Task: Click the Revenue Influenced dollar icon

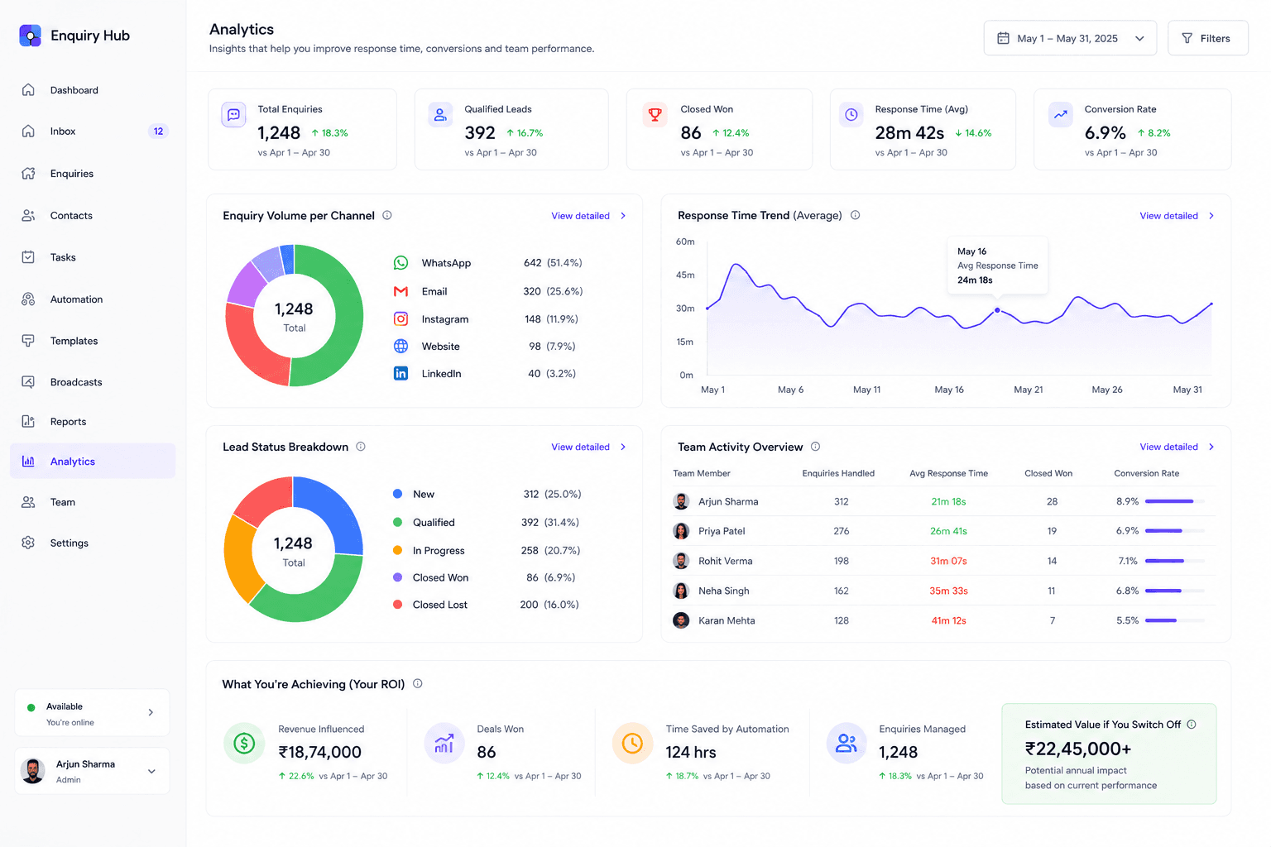Action: [244, 743]
